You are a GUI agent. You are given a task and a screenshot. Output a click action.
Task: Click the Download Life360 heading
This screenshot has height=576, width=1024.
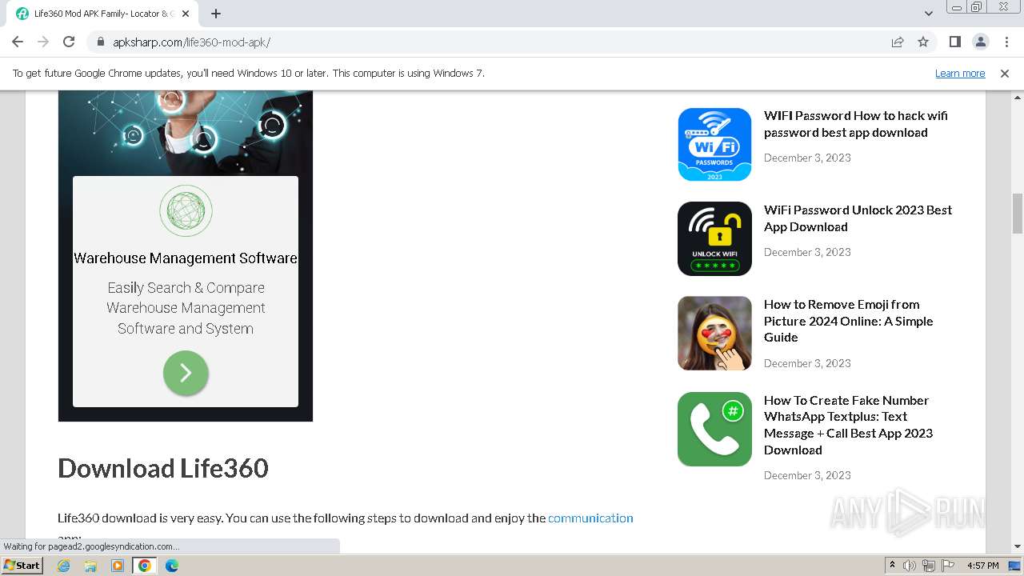pyautogui.click(x=163, y=468)
